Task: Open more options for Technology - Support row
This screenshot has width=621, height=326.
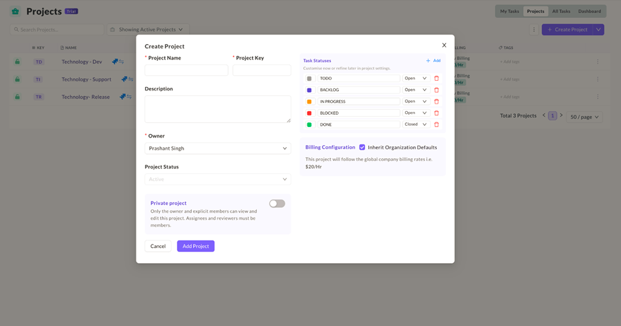Action: click(x=597, y=79)
